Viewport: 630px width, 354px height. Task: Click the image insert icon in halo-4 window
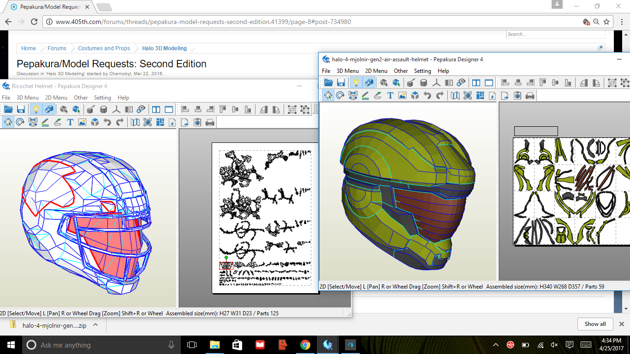point(403,95)
